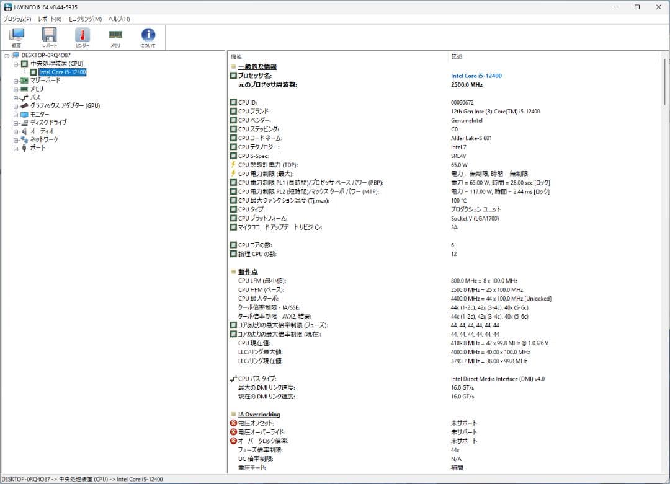Click the motherboard icon beside マザーボード
This screenshot has height=484, width=670.
click(x=24, y=81)
